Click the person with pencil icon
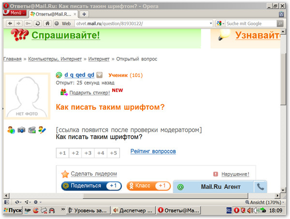 [42, 130]
